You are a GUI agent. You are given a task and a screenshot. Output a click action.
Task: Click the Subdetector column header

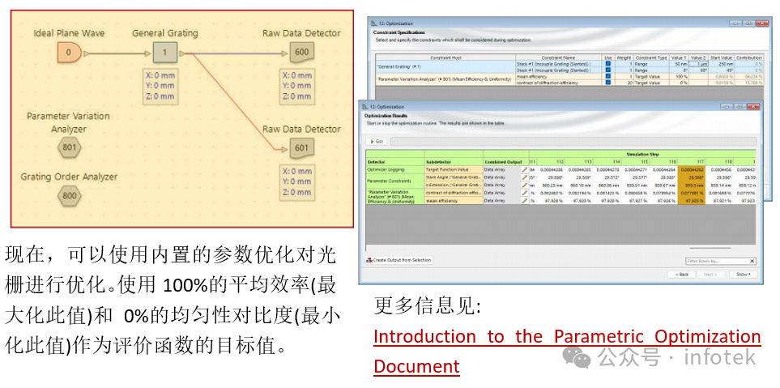453,162
